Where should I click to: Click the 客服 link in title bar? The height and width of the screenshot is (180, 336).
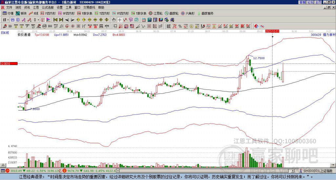(302, 2)
